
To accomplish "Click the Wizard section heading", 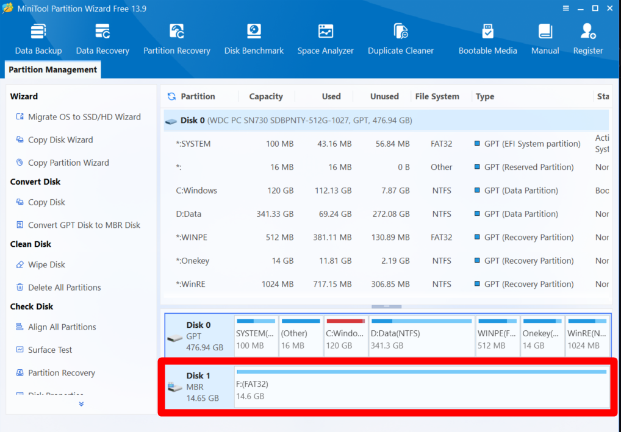I will click(x=24, y=96).
